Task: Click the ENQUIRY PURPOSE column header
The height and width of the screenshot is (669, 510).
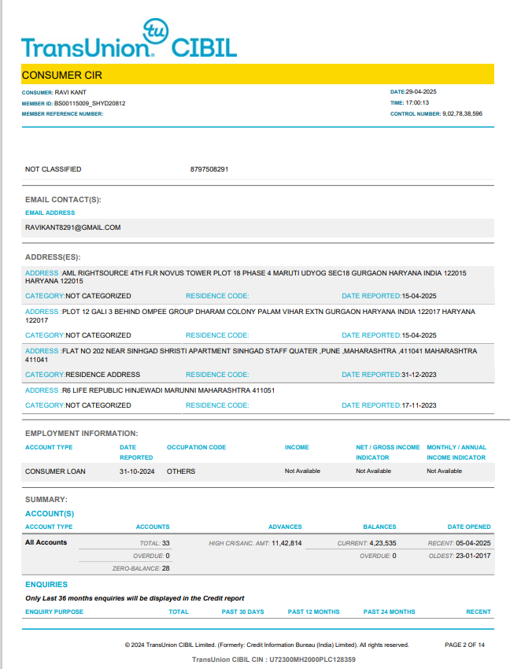Action: (54, 612)
